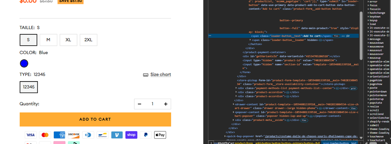
Task: Click the ruler icon beside Size chart
Action: pyautogui.click(x=145, y=75)
